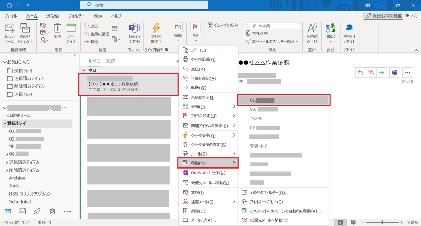Open the File (ファイル) tab

pos(11,16)
